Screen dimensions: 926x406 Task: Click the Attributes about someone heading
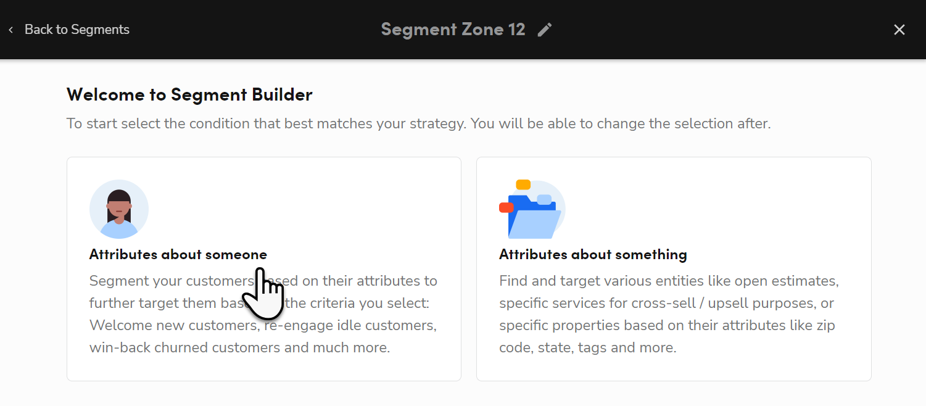tap(178, 254)
